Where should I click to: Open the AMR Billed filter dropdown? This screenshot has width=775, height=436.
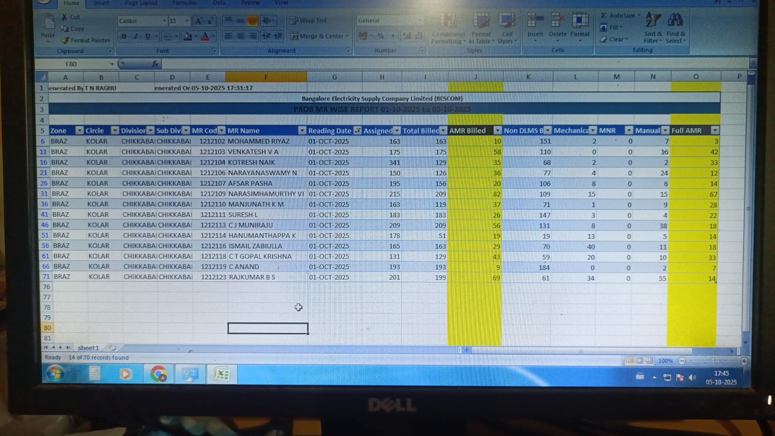click(x=497, y=130)
